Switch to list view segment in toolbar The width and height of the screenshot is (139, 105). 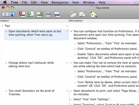point(5,14)
